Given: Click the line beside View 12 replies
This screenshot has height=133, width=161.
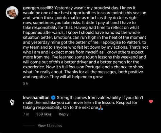Looking at the screenshot, I should [x=29, y=125].
